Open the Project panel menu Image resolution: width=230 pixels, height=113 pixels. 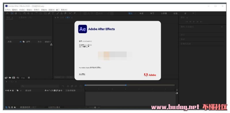pos(12,17)
